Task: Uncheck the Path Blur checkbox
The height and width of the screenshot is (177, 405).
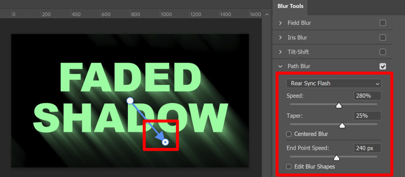Action: coord(382,66)
